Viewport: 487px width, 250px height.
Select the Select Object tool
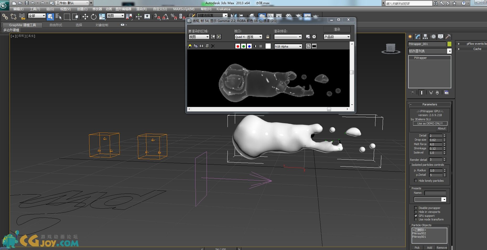point(50,17)
